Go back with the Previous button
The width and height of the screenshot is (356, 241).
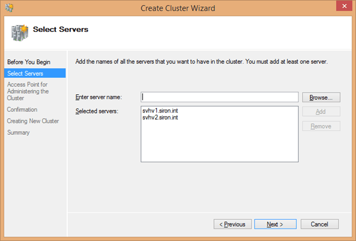point(233,224)
